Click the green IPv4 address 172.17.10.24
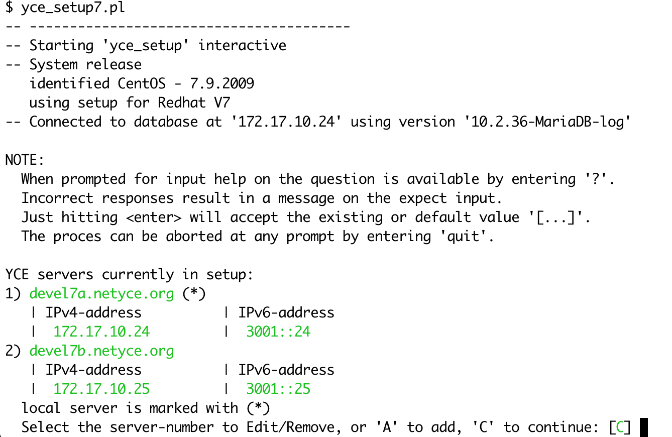 101,332
